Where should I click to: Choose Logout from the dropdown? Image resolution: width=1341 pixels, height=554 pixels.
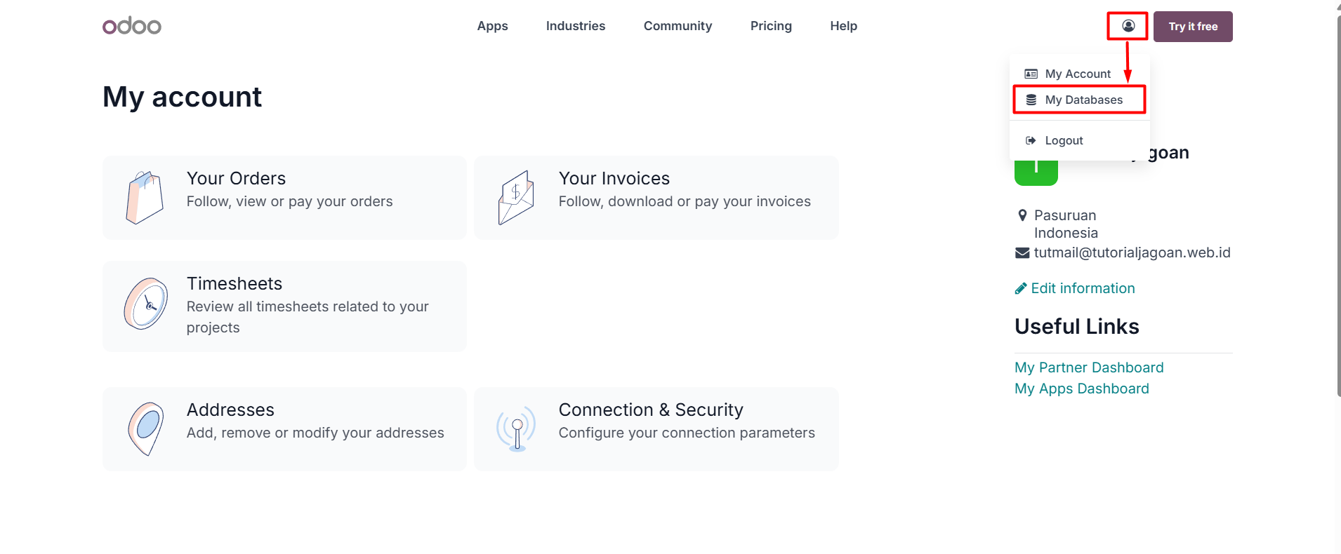click(x=1079, y=140)
